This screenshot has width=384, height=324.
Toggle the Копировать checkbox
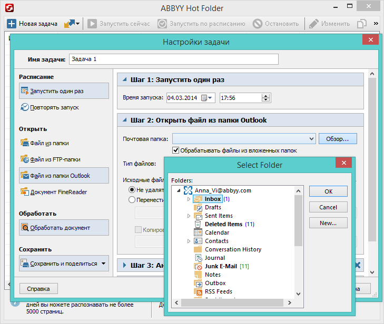click(138, 230)
